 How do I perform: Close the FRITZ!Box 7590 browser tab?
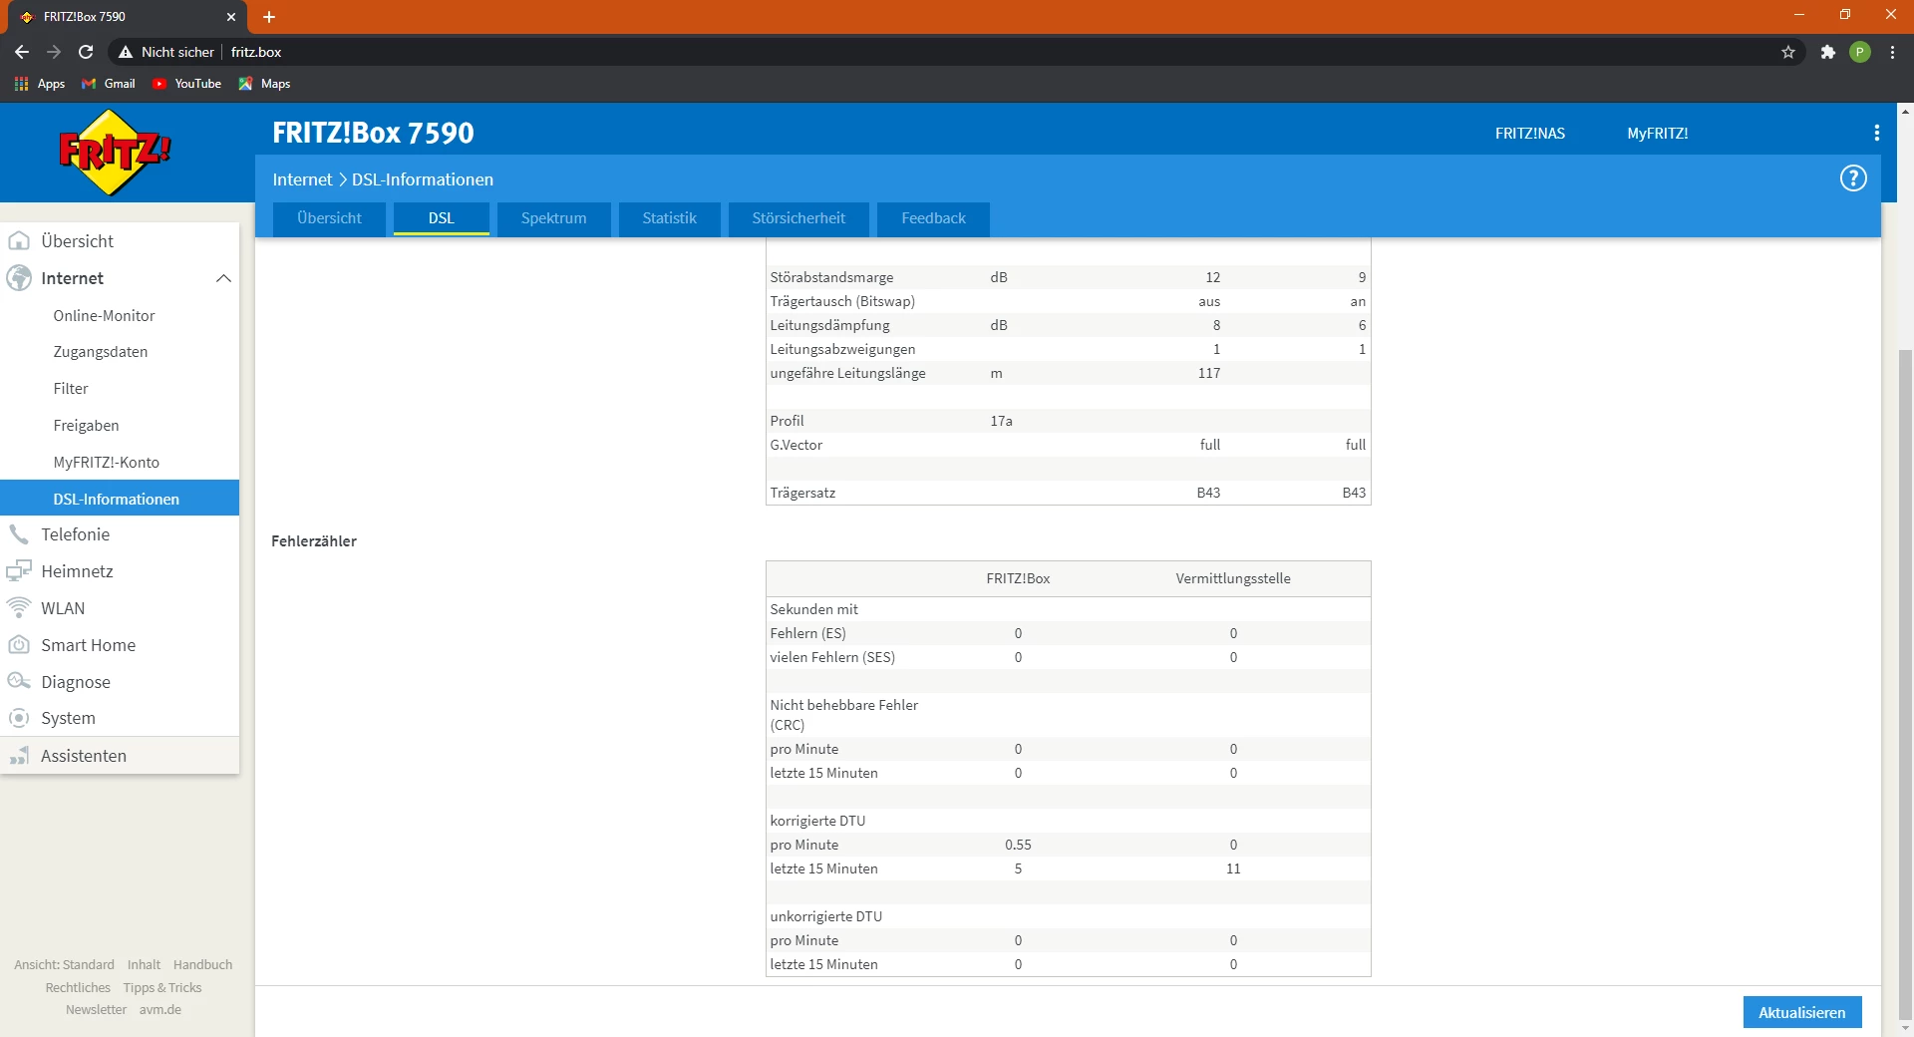(x=231, y=17)
